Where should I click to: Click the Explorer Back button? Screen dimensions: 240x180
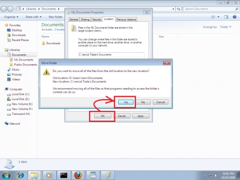coord(4,9)
